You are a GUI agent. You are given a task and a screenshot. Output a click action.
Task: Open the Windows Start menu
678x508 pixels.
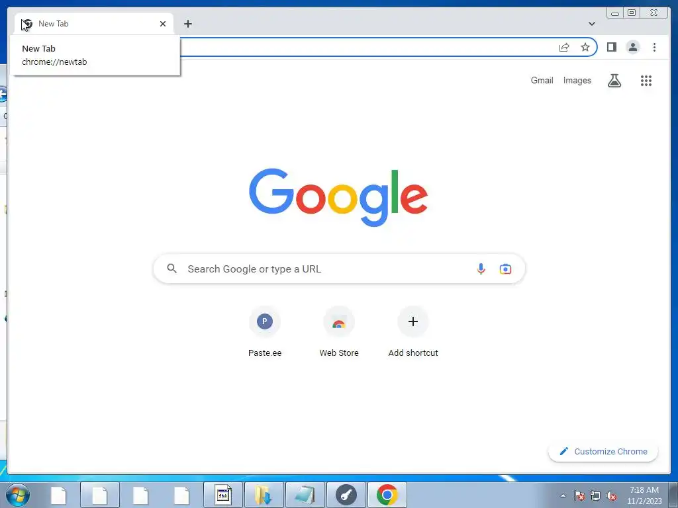click(x=18, y=495)
